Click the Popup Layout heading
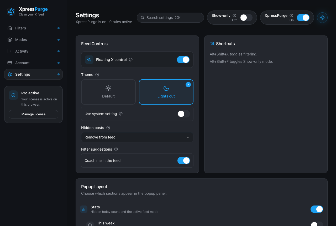 [x=94, y=187]
